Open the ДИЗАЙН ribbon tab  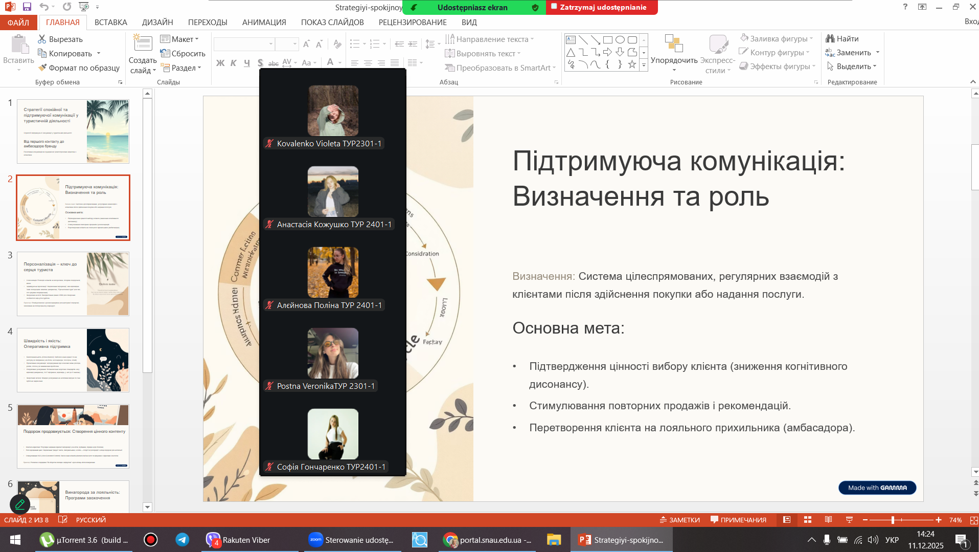point(157,22)
